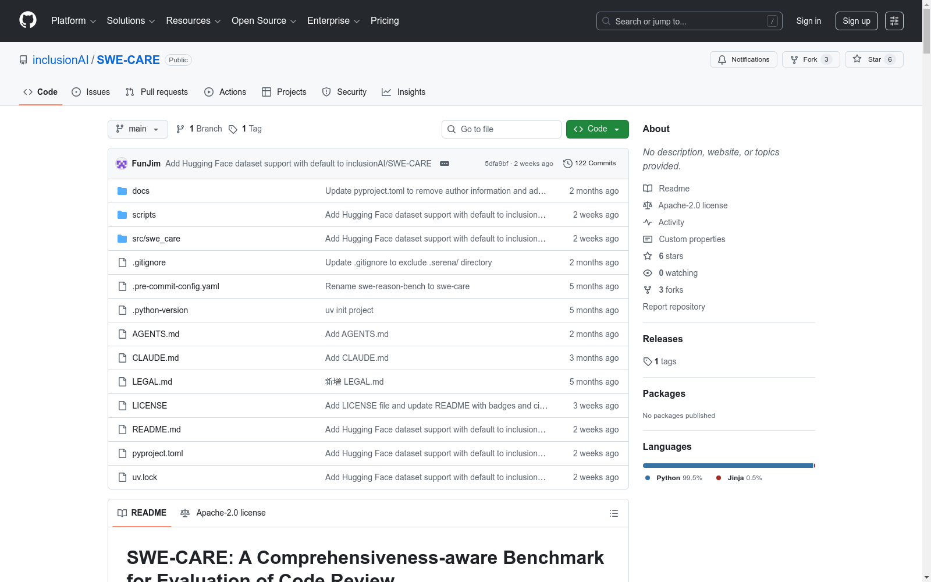Open the inclusionAI organization link

pyautogui.click(x=61, y=60)
